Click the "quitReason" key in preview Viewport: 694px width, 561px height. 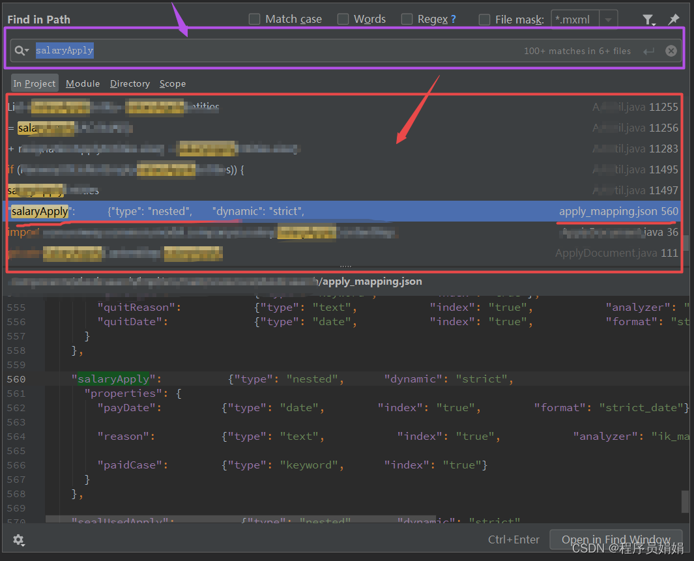pos(136,308)
